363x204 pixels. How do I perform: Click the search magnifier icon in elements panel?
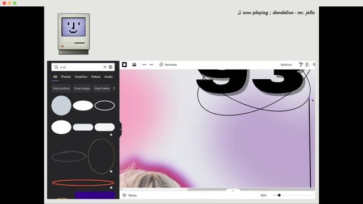tap(56, 67)
